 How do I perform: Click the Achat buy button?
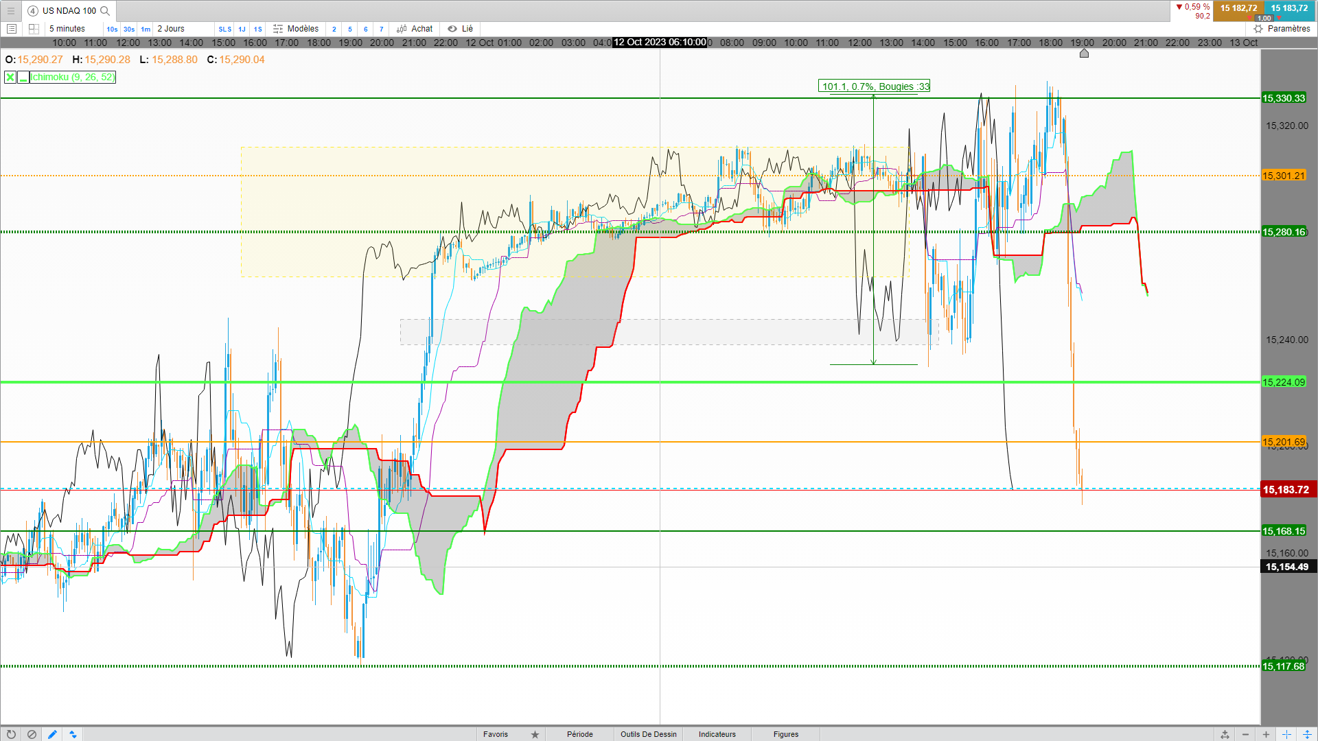coord(415,29)
